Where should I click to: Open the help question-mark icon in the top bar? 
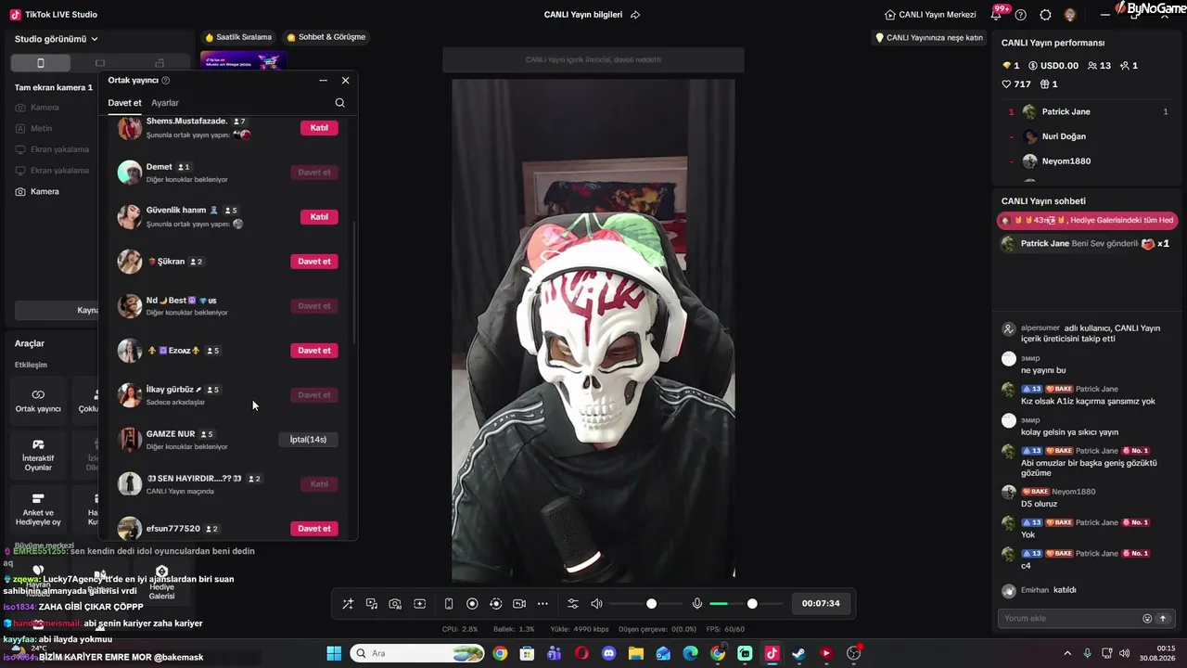pos(1021,15)
